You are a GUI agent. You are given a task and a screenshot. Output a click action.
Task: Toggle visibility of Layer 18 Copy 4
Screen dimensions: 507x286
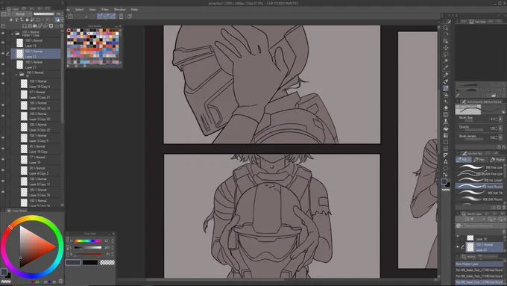(x=3, y=84)
